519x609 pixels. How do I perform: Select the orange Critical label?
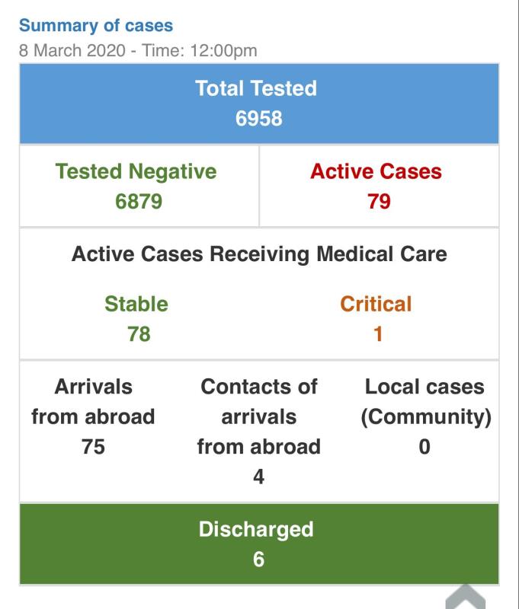point(376,304)
